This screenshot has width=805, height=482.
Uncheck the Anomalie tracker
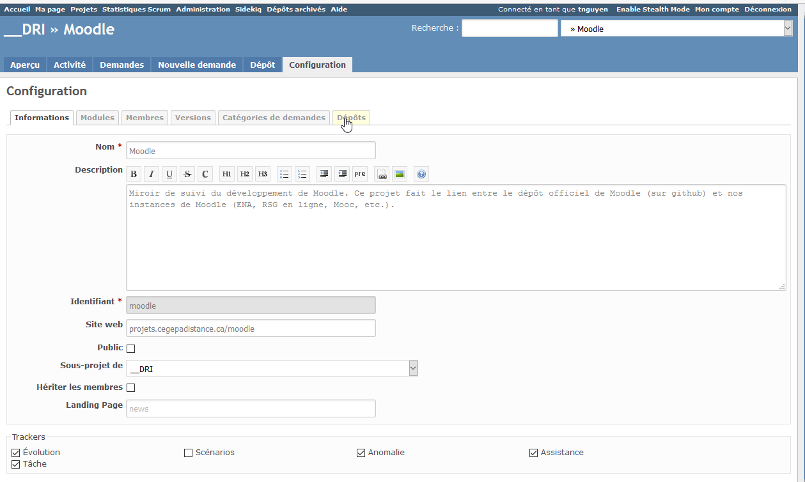point(361,453)
